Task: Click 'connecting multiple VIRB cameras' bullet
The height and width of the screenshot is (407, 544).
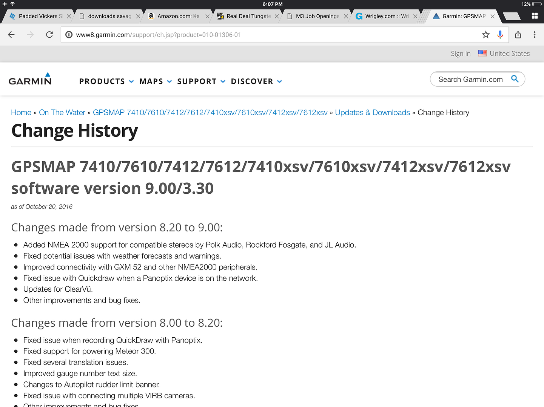Action: [x=109, y=396]
